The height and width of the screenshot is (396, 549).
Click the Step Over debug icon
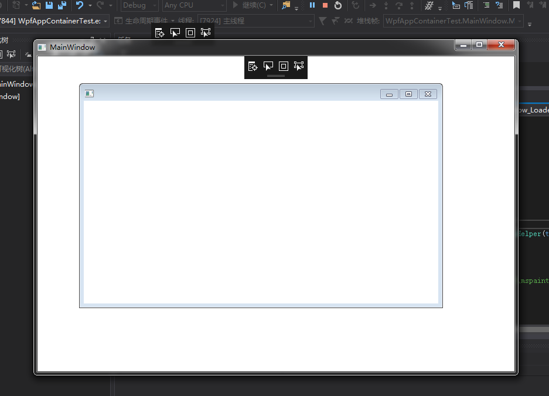point(399,5)
